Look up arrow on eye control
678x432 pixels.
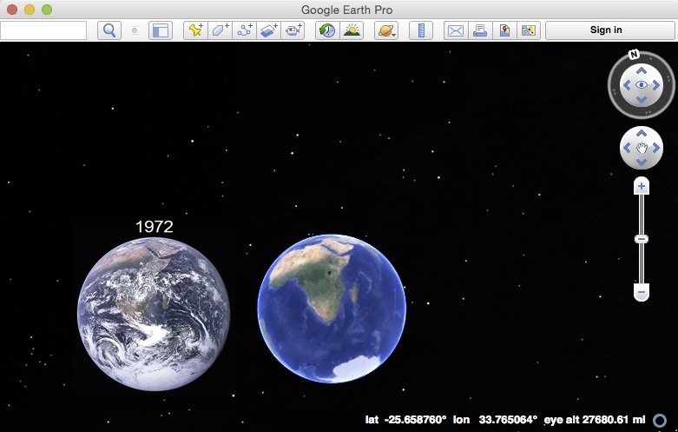click(x=642, y=70)
